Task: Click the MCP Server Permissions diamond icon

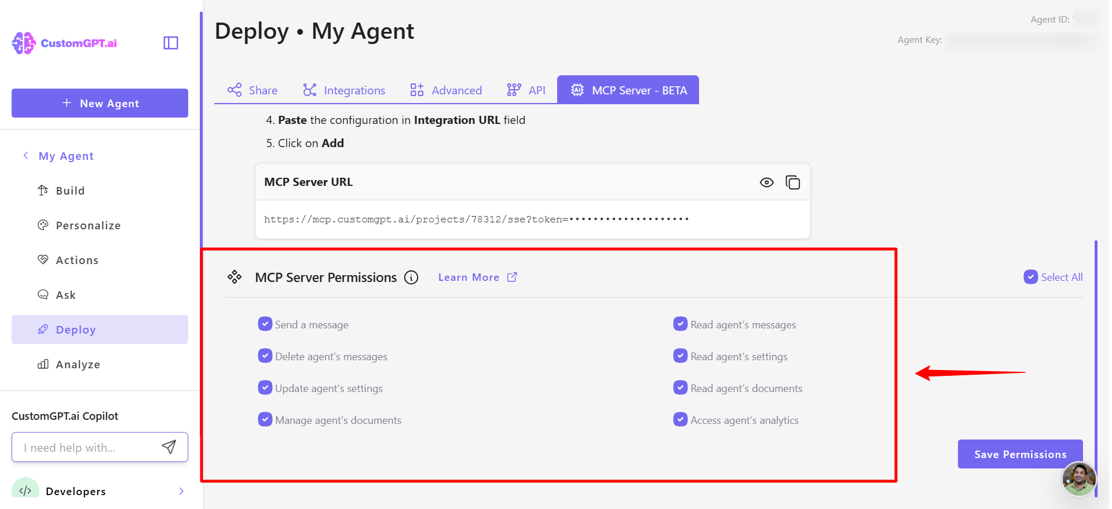Action: coord(235,277)
